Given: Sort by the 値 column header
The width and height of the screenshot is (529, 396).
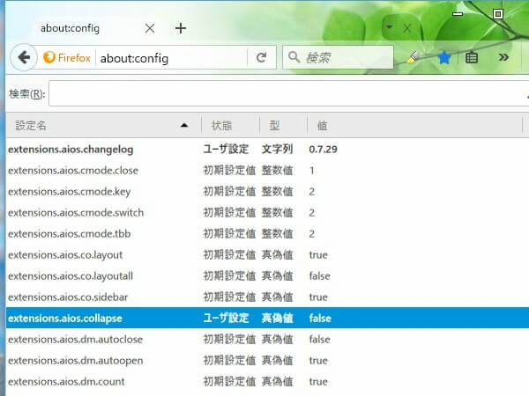Looking at the screenshot, I should point(414,126).
